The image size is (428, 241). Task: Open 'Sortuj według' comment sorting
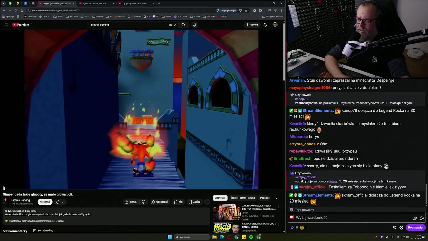pyautogui.click(x=43, y=231)
